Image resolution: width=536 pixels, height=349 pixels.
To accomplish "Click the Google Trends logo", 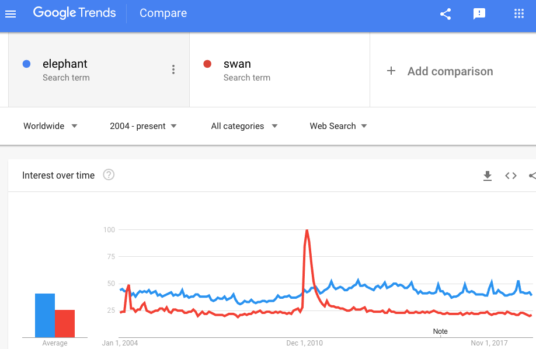I will [x=75, y=13].
